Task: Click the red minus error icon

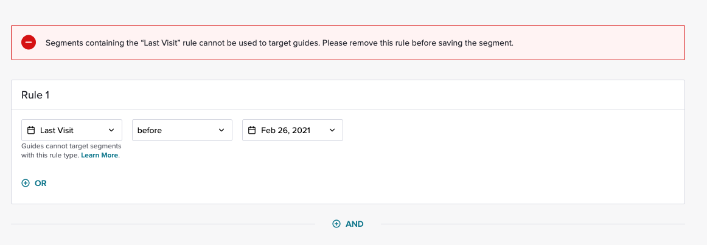Action: click(x=29, y=43)
